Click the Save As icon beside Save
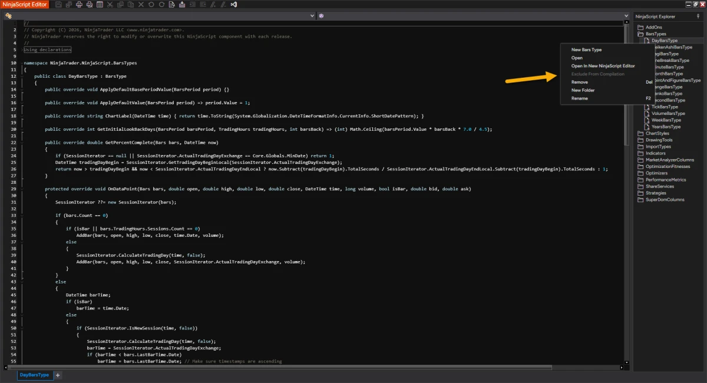707x383 pixels. coord(69,4)
